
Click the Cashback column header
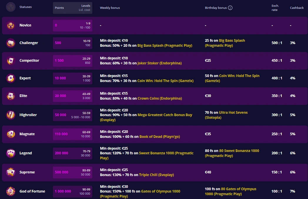[x=297, y=8]
